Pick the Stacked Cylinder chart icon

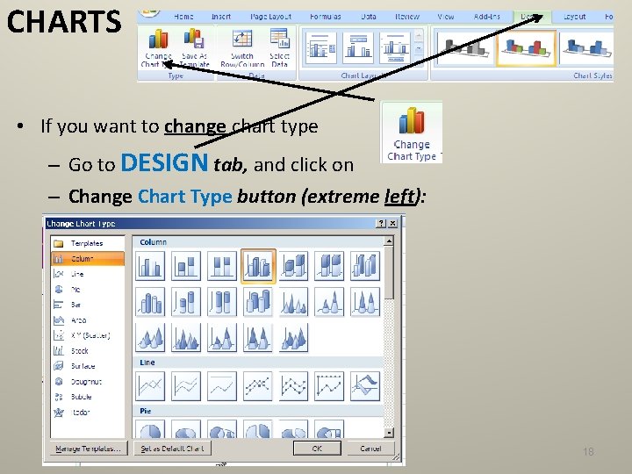click(186, 302)
